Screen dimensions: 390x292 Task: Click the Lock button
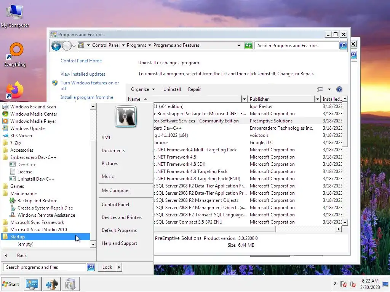(x=107, y=267)
